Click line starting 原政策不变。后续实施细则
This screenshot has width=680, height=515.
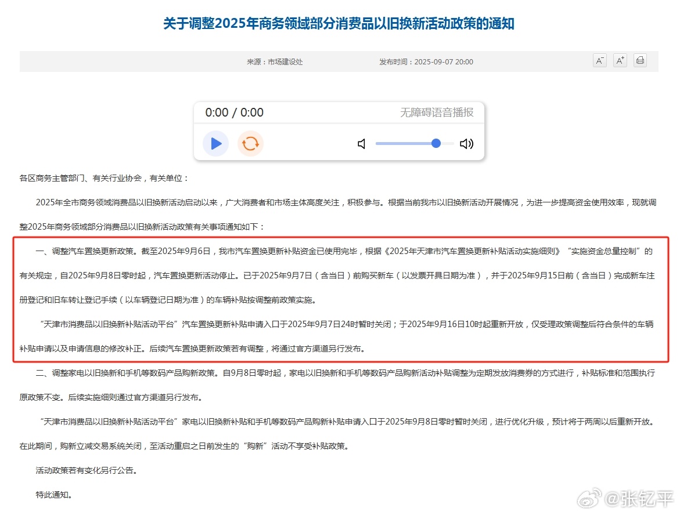111,397
